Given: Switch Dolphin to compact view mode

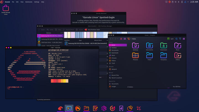Looking at the screenshot, I should click(x=125, y=39).
